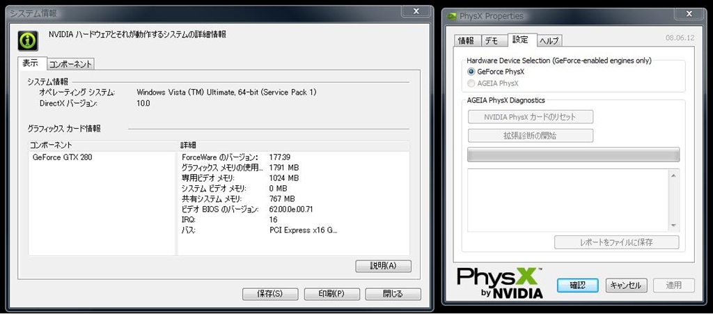Click NVIDIA PhysX カードのリセット button
The height and width of the screenshot is (314, 713).
tap(530, 117)
